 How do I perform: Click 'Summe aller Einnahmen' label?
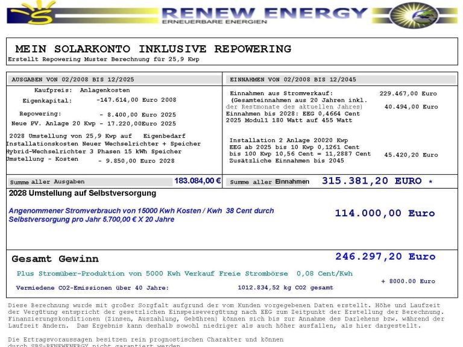point(269,182)
